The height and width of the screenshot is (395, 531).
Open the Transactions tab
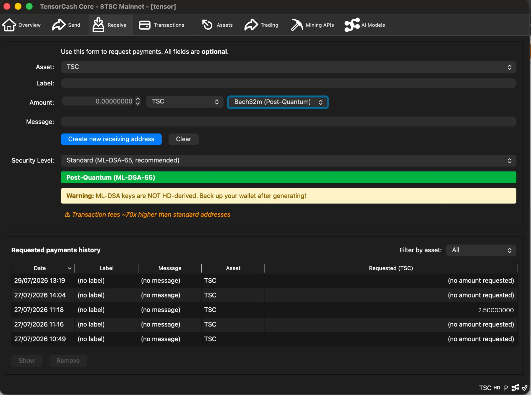tap(162, 25)
